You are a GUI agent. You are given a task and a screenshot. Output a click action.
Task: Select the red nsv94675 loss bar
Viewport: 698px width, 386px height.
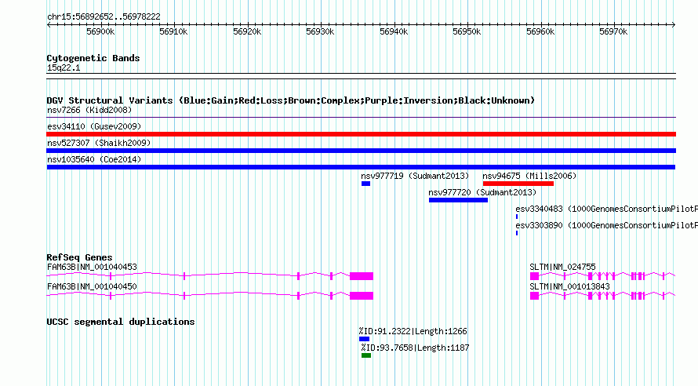click(518, 184)
